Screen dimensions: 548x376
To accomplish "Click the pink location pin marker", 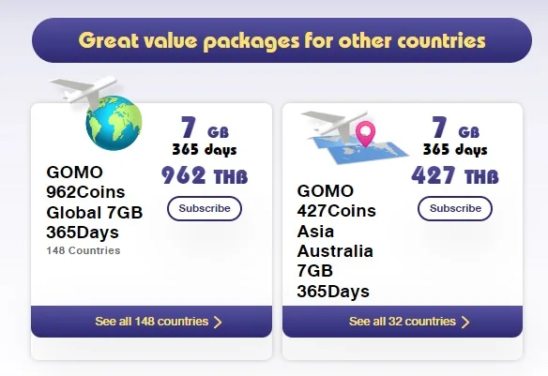I will (x=366, y=134).
